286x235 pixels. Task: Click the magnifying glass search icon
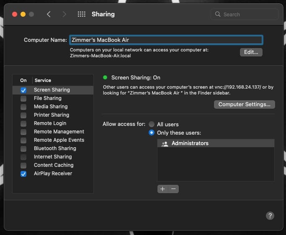pyautogui.click(x=218, y=14)
